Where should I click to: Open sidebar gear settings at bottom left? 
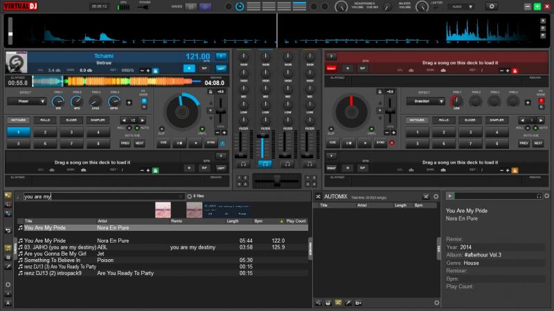click(8, 285)
